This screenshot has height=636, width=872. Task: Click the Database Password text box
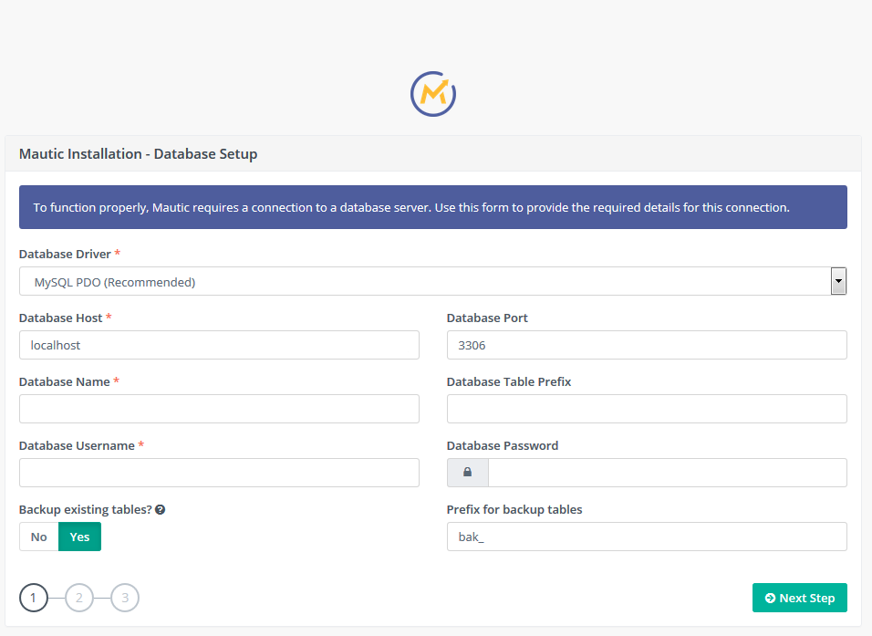tap(667, 473)
